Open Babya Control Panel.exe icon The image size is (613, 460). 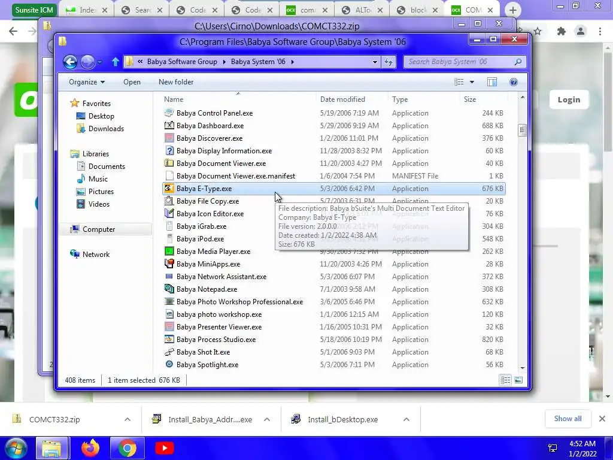(x=169, y=113)
